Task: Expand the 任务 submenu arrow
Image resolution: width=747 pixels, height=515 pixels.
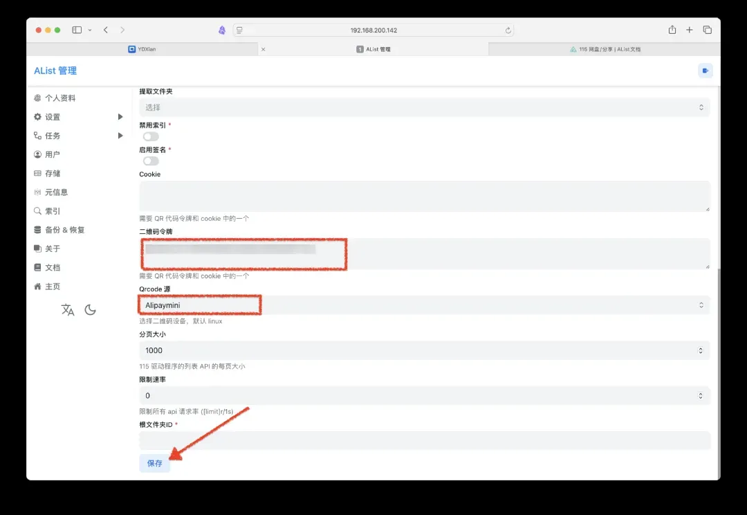Action: point(120,136)
